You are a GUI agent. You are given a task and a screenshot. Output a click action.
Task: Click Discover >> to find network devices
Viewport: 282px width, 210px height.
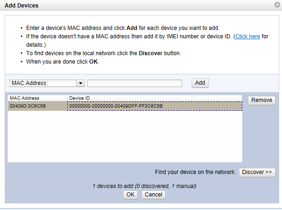pyautogui.click(x=257, y=172)
